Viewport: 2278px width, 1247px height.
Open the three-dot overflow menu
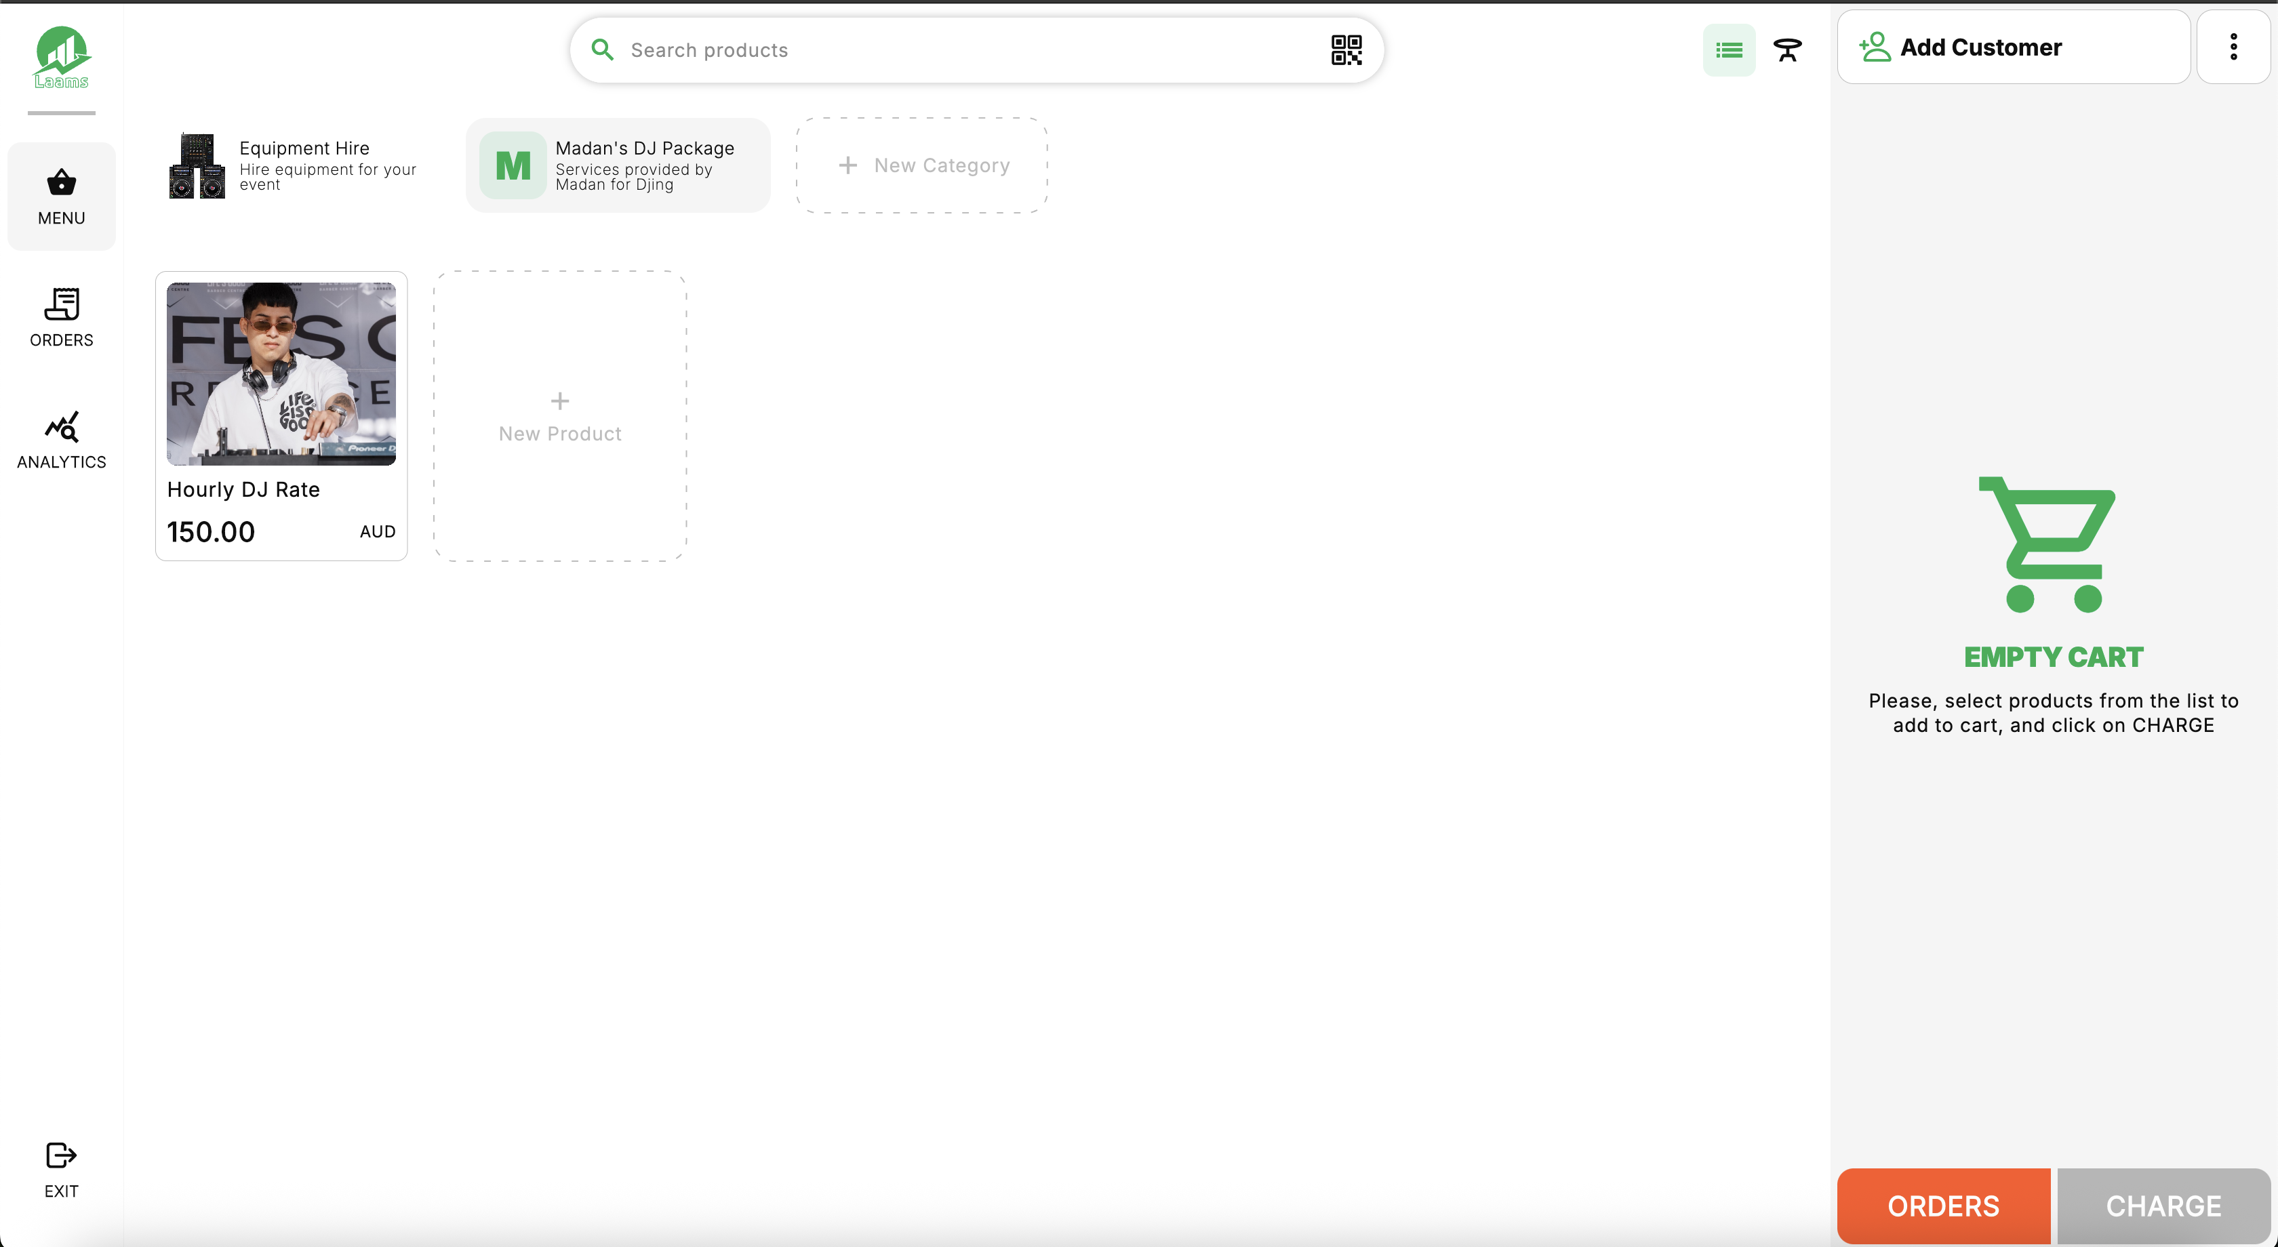pos(2234,46)
